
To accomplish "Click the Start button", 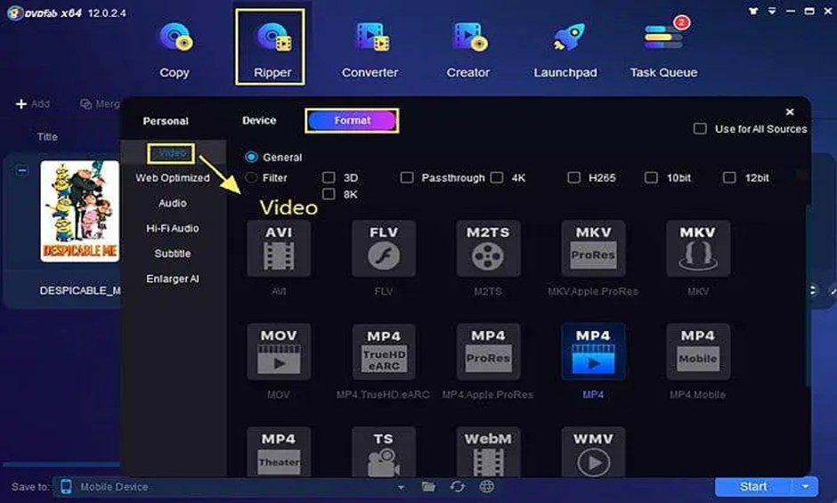I will pos(753,486).
